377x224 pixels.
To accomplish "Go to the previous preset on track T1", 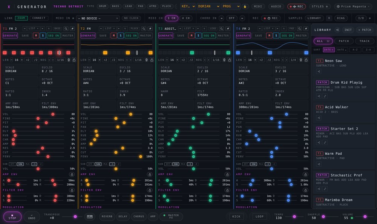I will coord(25,29).
